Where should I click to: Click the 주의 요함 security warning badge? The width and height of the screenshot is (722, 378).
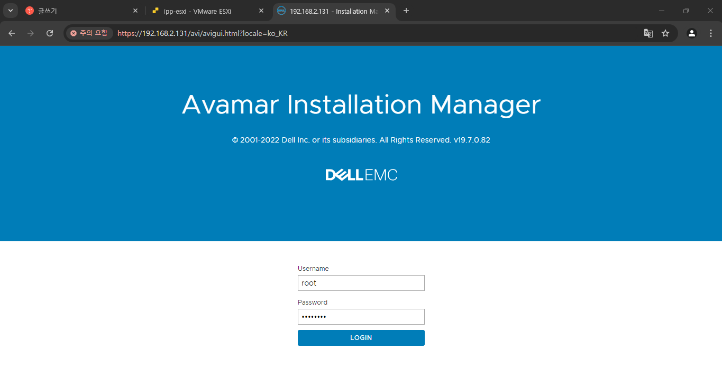(89, 33)
